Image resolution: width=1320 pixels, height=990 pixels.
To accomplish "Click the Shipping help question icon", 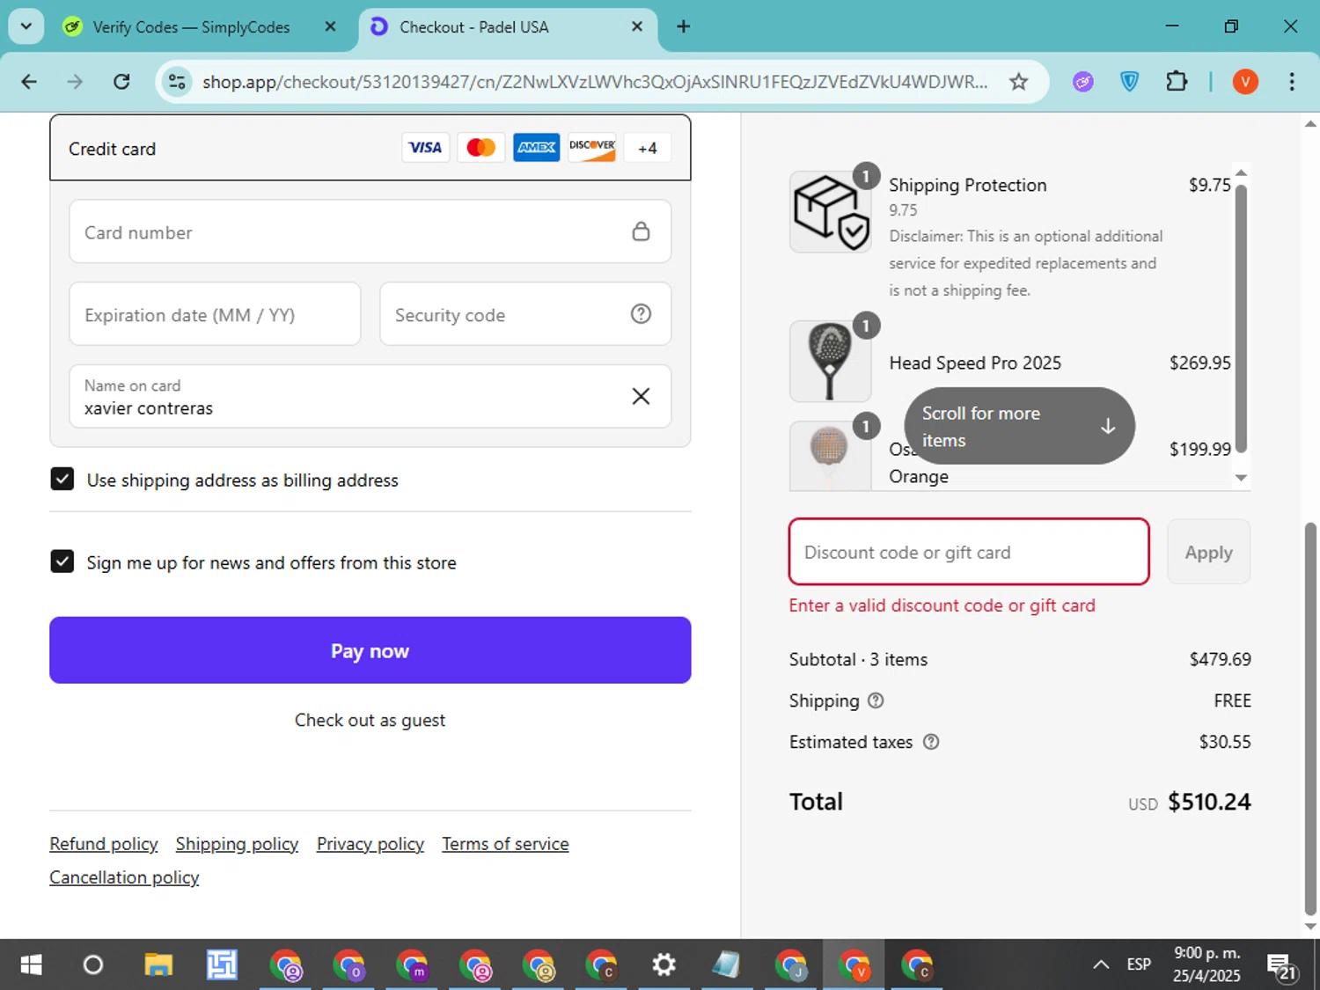I will click(876, 700).
